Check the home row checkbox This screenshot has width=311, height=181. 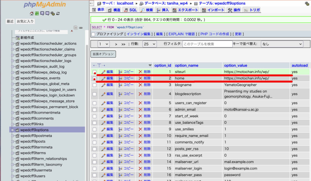click(94, 79)
